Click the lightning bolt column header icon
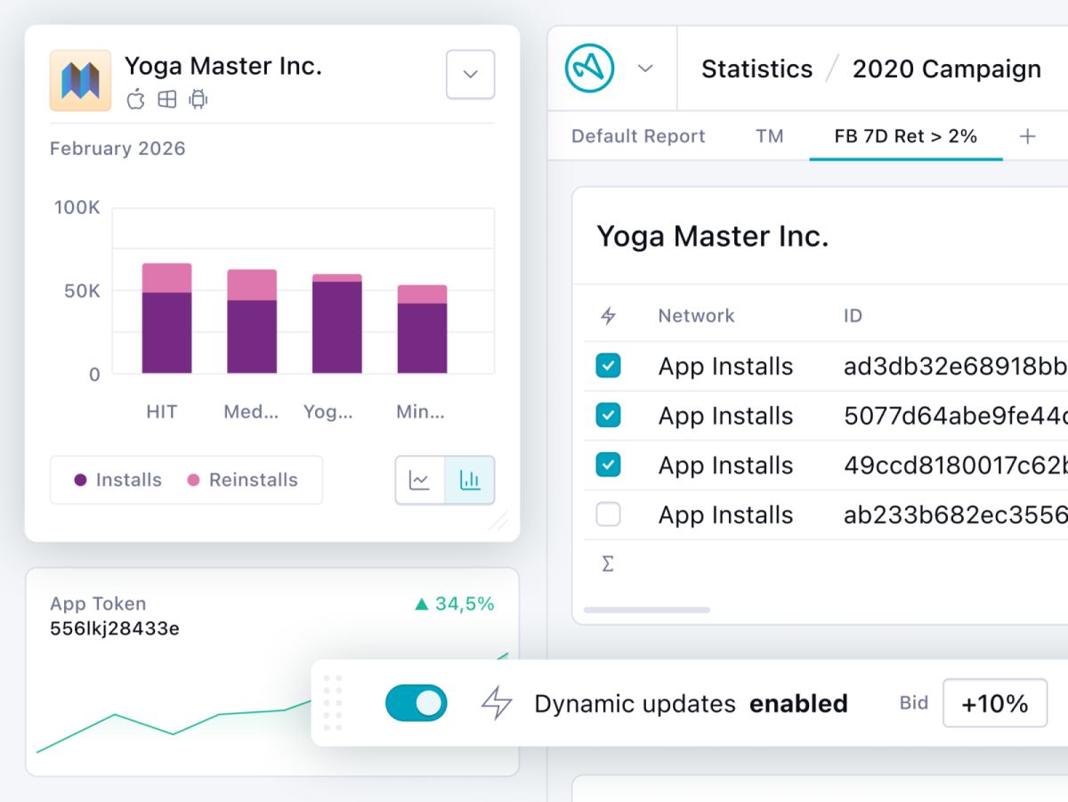This screenshot has width=1068, height=802. click(x=609, y=315)
